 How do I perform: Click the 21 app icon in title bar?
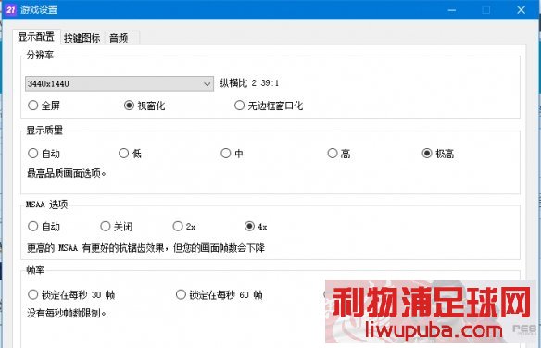11,9
